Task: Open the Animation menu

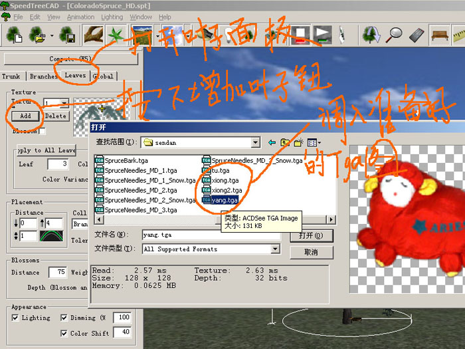Action: (80, 17)
